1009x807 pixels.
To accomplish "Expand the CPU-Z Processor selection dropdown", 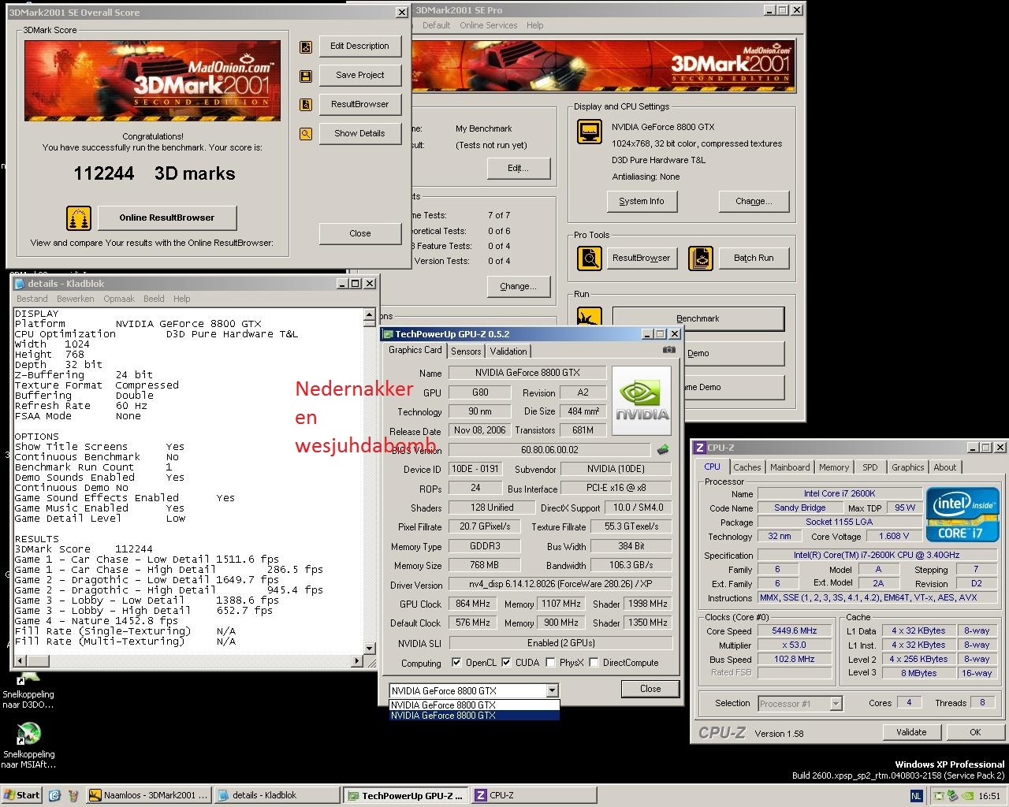I will [x=836, y=704].
